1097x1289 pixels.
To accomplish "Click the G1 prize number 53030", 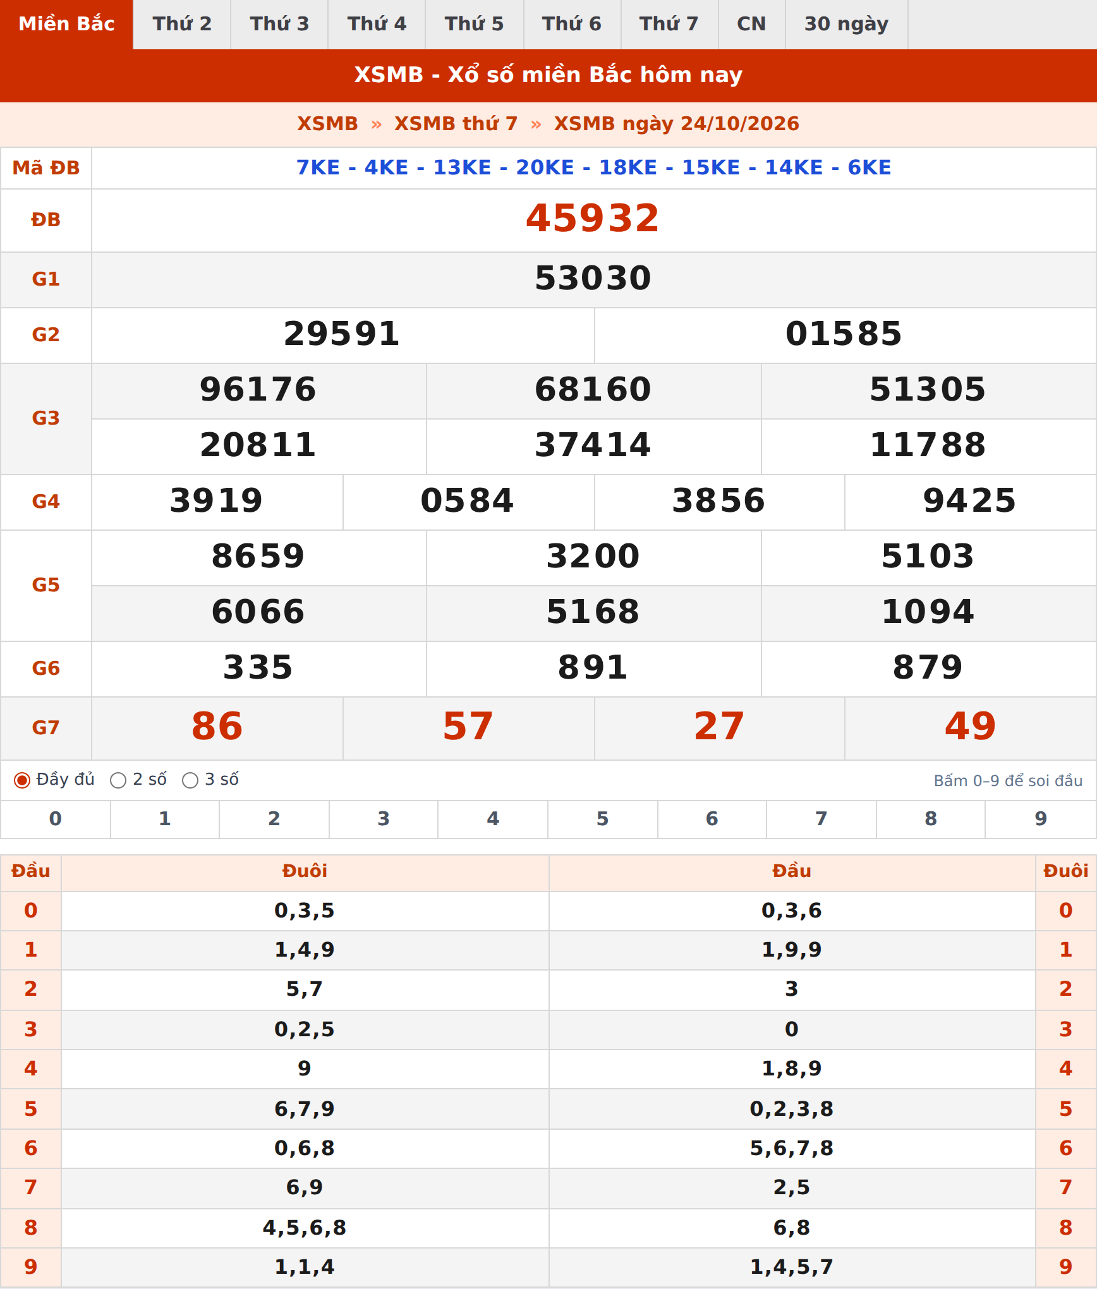I will [x=593, y=279].
